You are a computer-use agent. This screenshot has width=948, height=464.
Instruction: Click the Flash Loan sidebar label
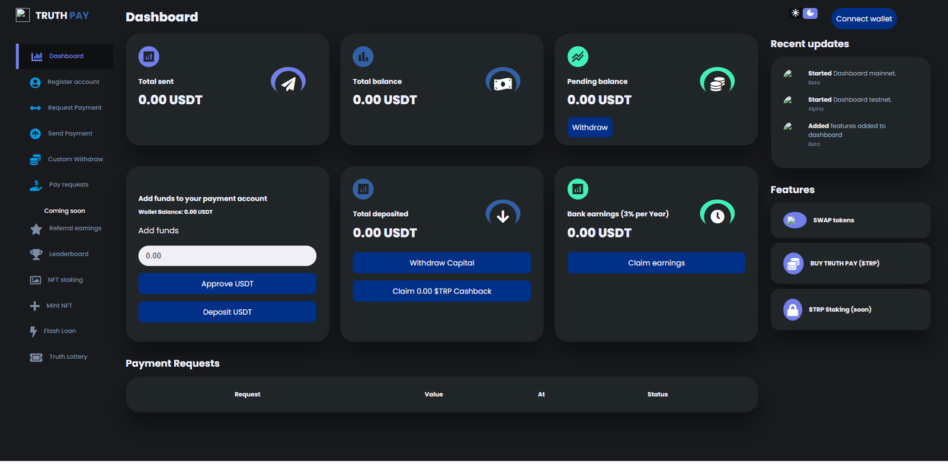pos(60,332)
